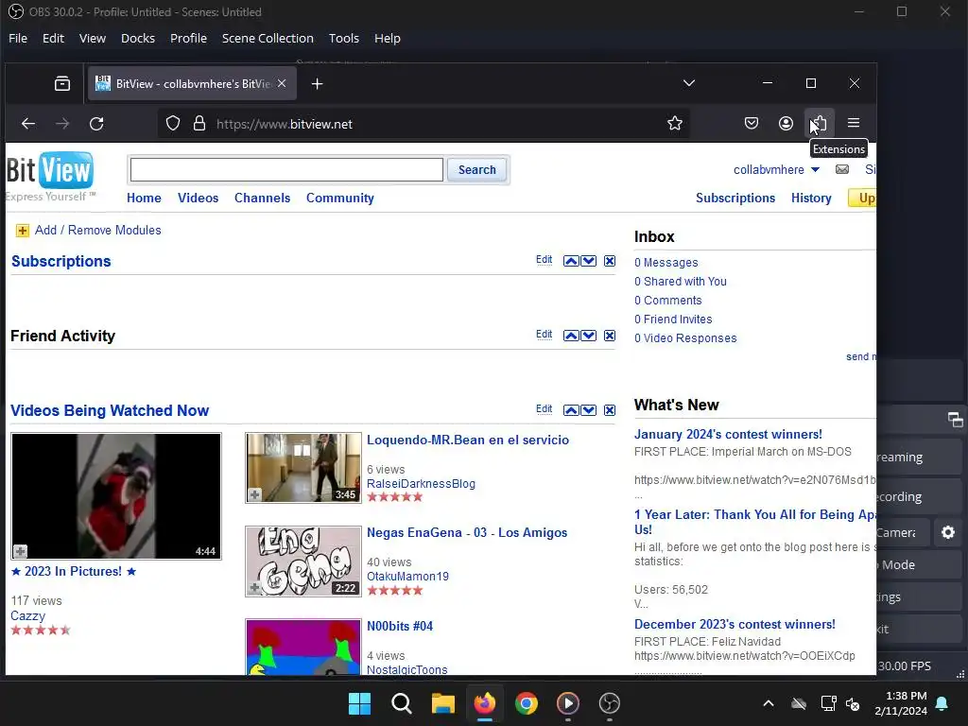Show hidden system tray icons chevron

coord(769,703)
